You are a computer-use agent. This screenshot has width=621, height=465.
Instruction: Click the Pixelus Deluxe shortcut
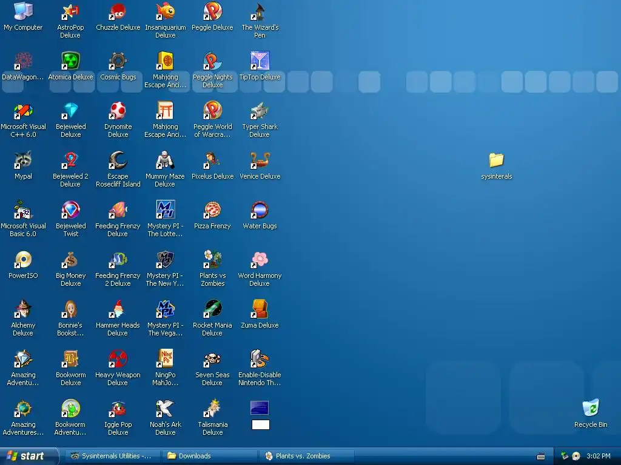pyautogui.click(x=213, y=160)
